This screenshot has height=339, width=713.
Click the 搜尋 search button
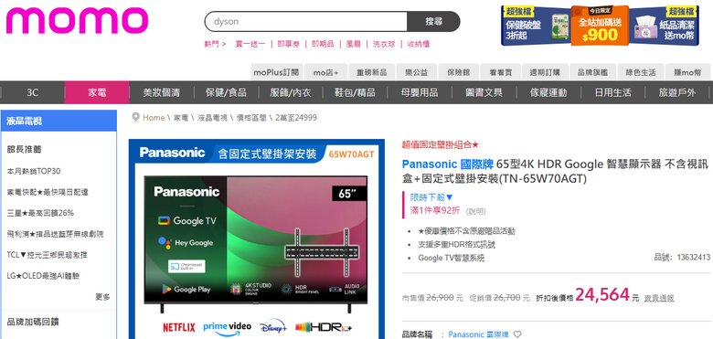(433, 21)
